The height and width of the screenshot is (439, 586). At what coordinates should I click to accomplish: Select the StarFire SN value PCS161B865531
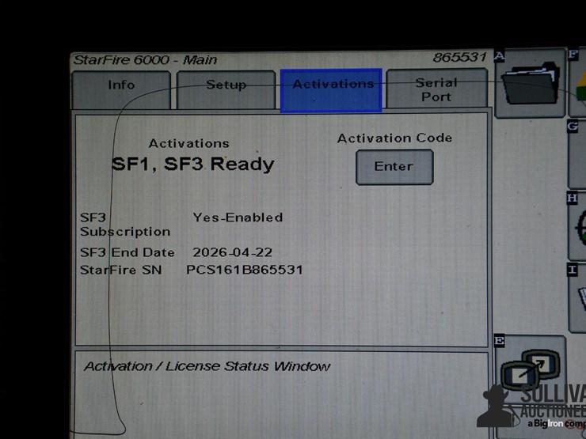click(244, 270)
